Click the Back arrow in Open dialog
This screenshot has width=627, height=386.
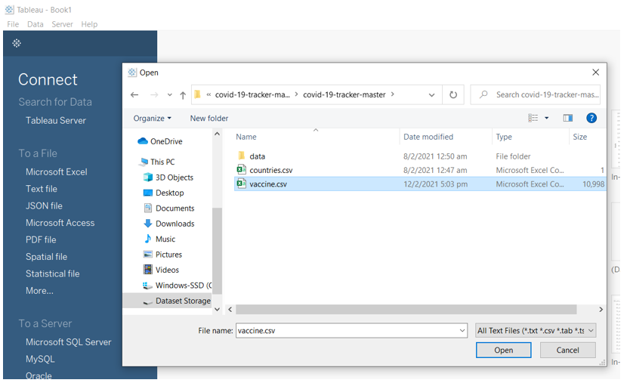[134, 95]
